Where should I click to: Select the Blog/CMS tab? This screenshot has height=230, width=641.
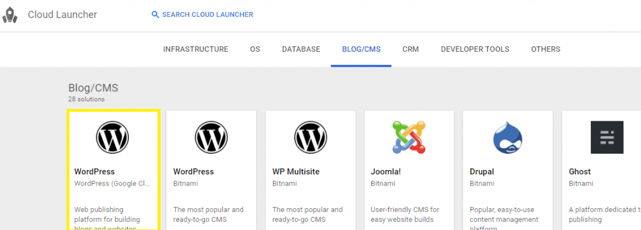(x=361, y=49)
